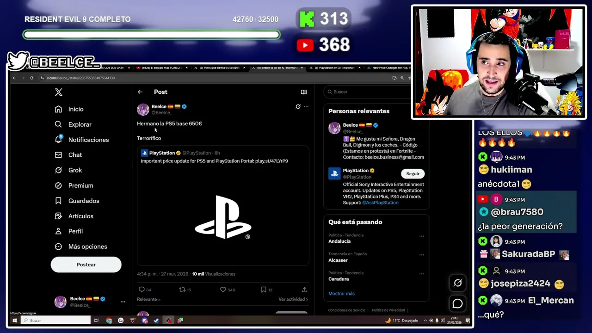This screenshot has height=333, width=592.
Task: Switch to 'PlayStation en X' tab
Action: 335,68
